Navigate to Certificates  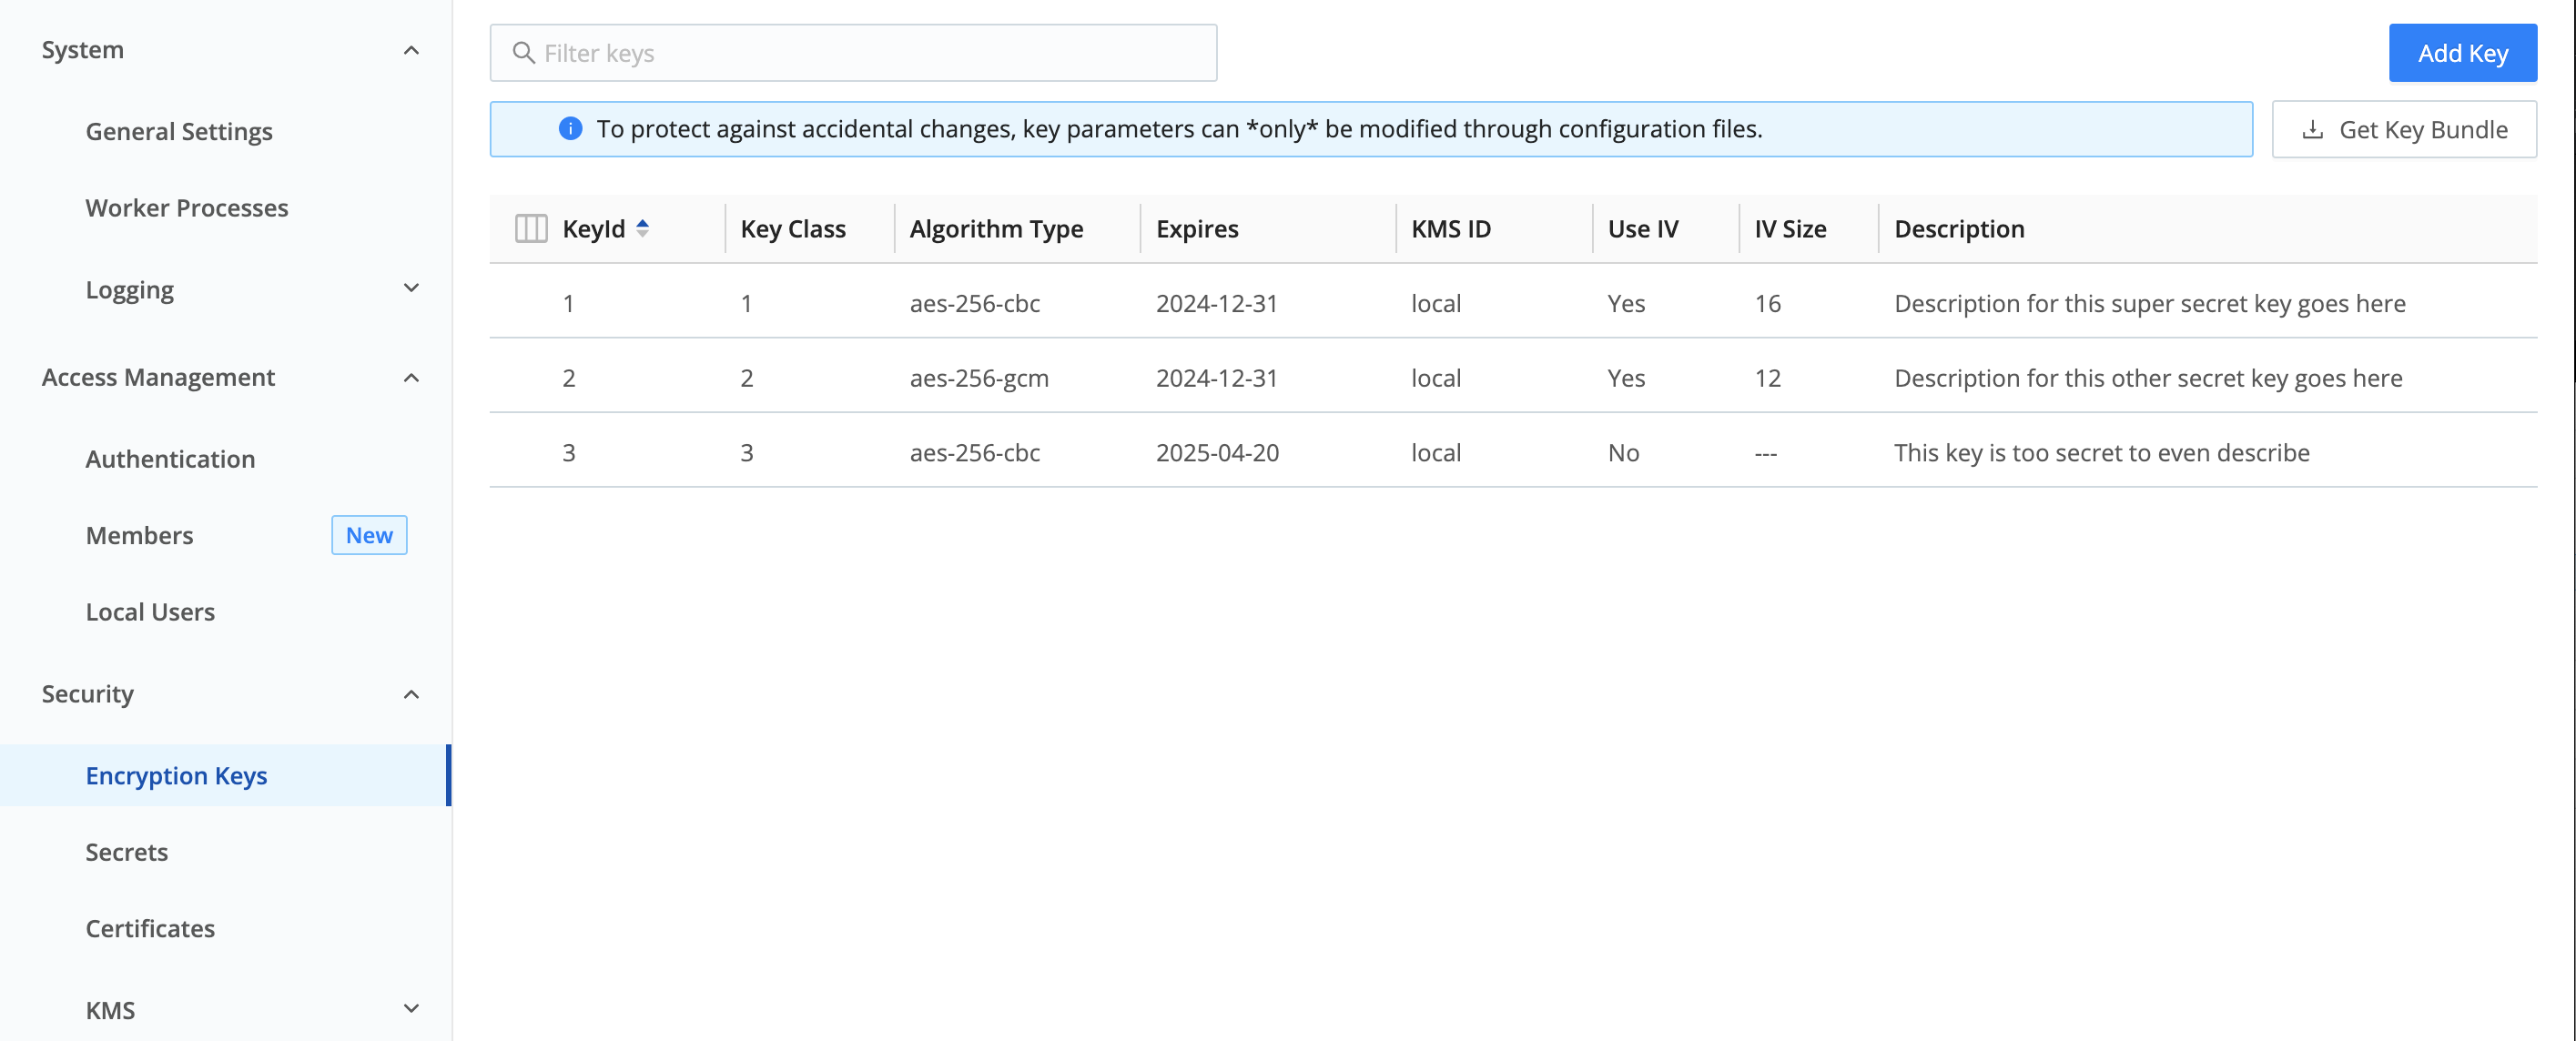(x=150, y=928)
